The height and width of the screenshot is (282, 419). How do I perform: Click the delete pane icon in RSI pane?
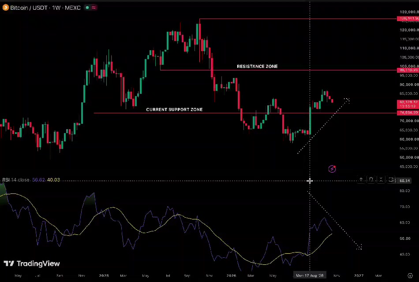tap(371, 180)
